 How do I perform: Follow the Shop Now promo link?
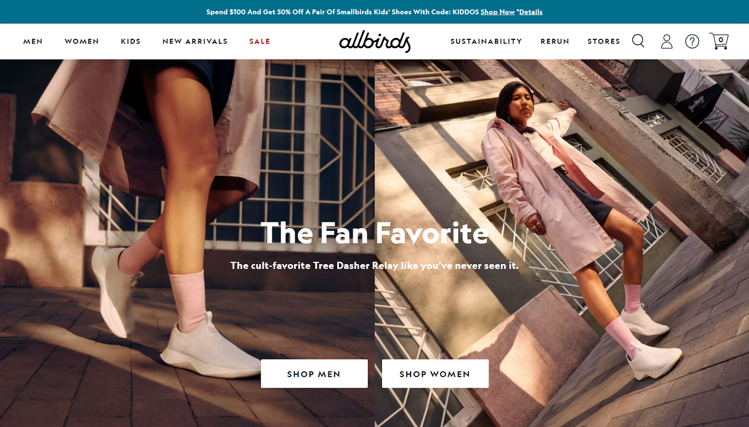tap(497, 12)
